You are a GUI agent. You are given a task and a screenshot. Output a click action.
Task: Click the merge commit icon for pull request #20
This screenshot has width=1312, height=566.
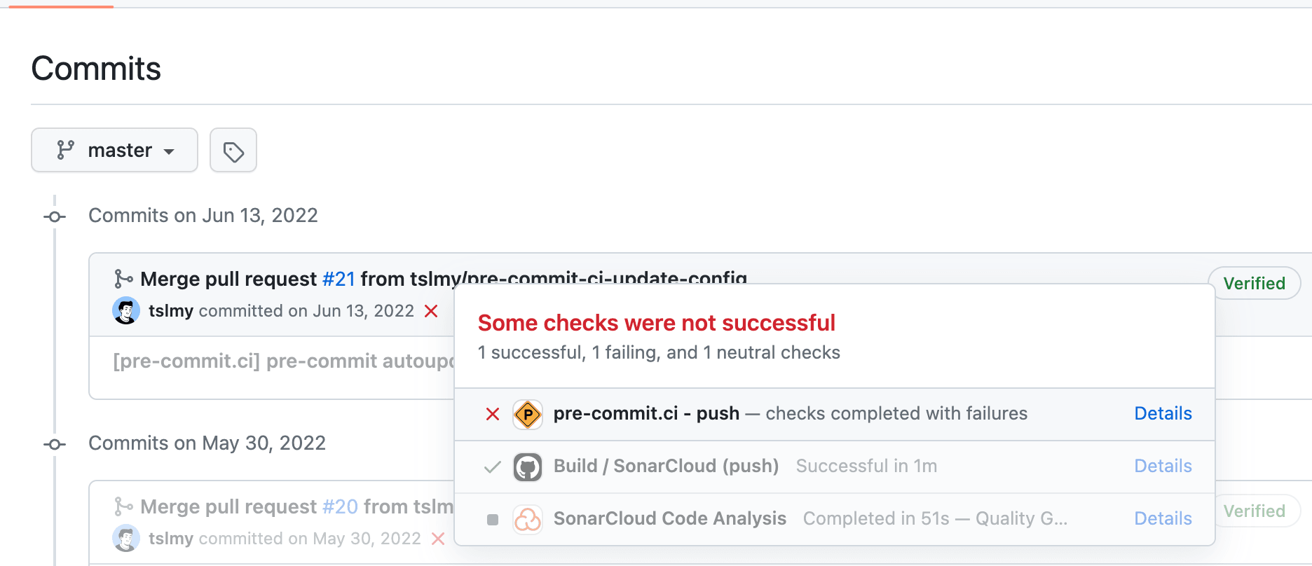124,506
